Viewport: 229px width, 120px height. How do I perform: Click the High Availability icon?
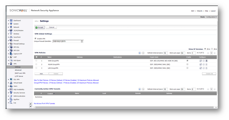11,89
